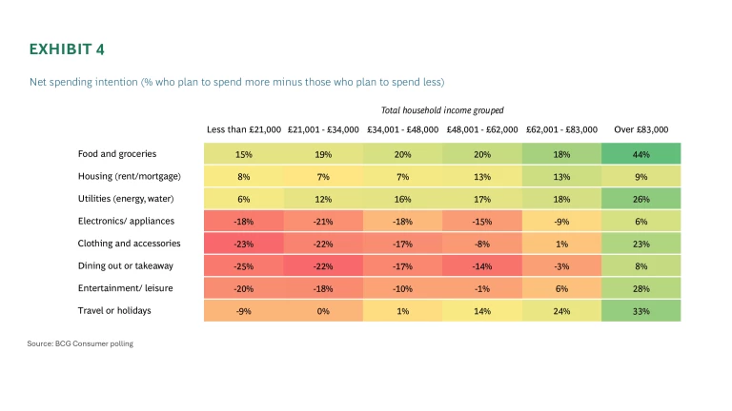Click the EXHIBIT 4 title
Screen dimensions: 732x411
69,49
